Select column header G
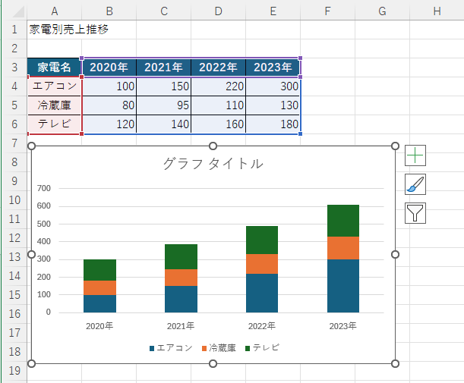Viewport: 464px width, 383px height. 382,11
